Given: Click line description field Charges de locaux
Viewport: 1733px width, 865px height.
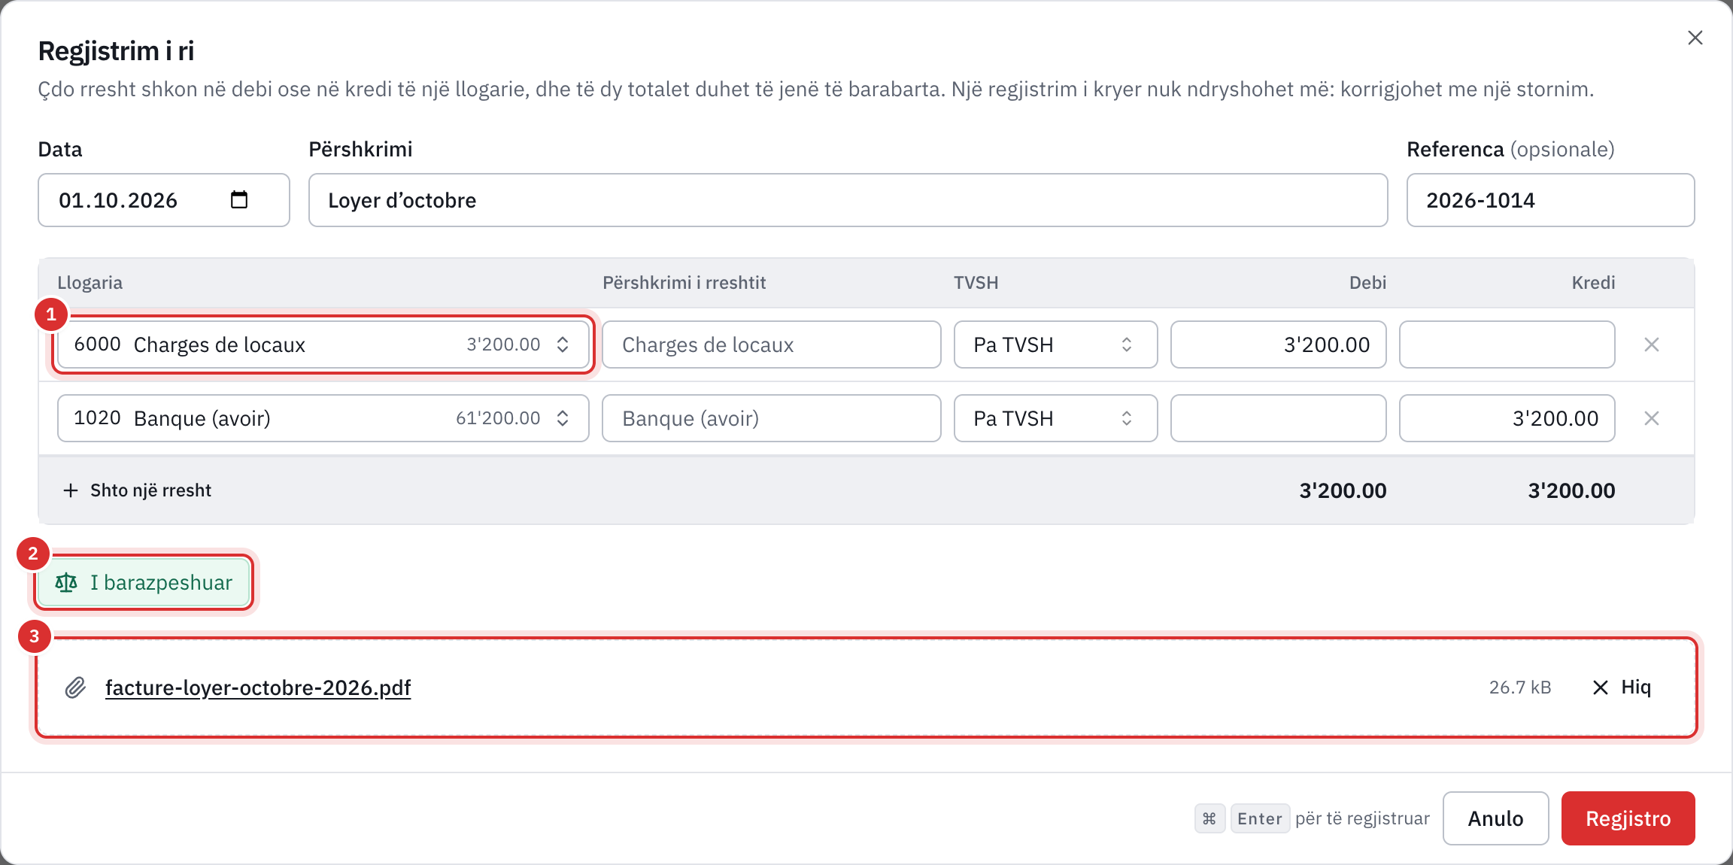Looking at the screenshot, I should pyautogui.click(x=771, y=344).
